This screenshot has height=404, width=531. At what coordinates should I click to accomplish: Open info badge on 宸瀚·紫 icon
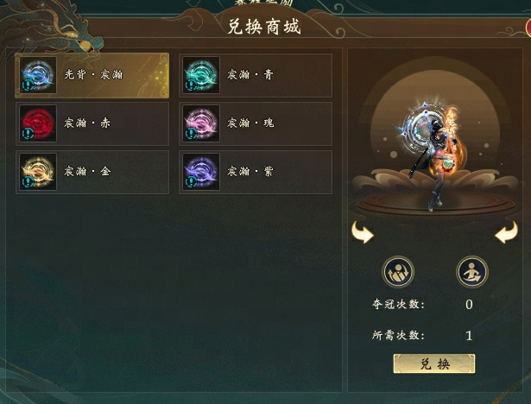point(191,182)
